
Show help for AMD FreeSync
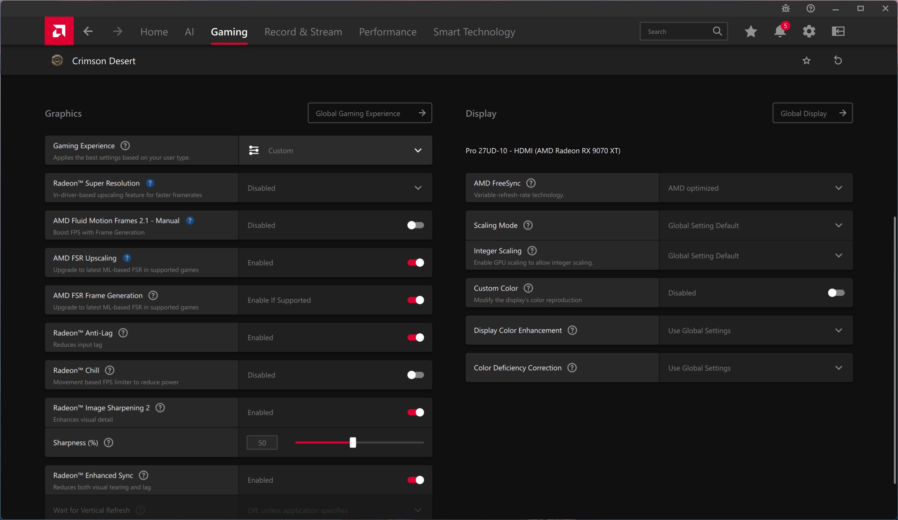click(531, 183)
